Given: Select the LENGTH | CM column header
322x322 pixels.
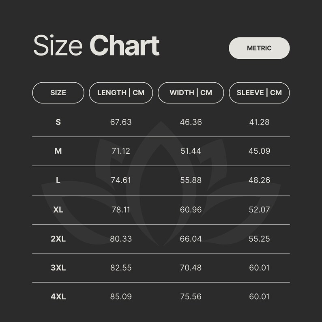Looking at the screenshot, I should 121,92.
